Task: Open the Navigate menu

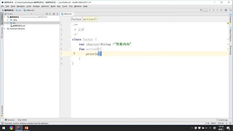Action: point(21,6)
